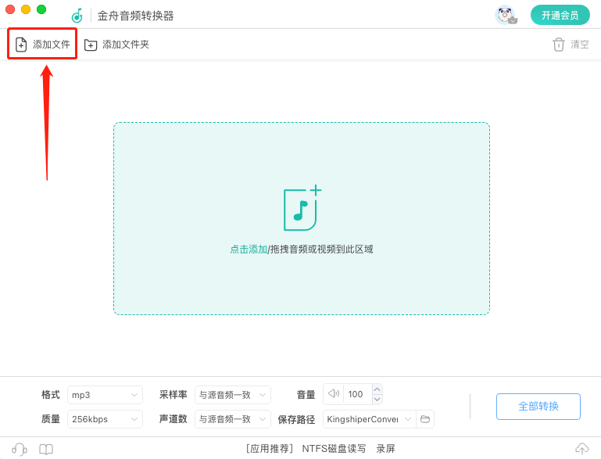This screenshot has height=459, width=601.
Task: Open the tutorial book icon
Action: [x=46, y=449]
